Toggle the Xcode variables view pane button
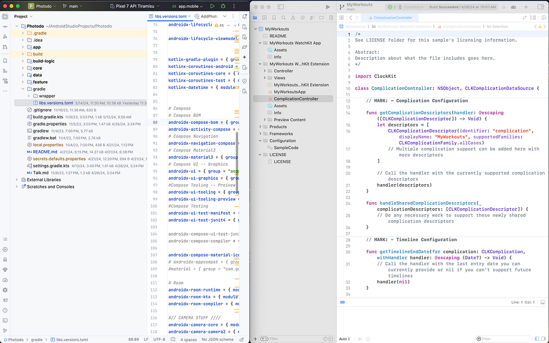549x343 pixels. [537, 339]
